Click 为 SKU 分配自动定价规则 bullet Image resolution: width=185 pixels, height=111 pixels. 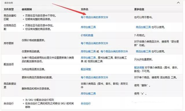[40, 100]
